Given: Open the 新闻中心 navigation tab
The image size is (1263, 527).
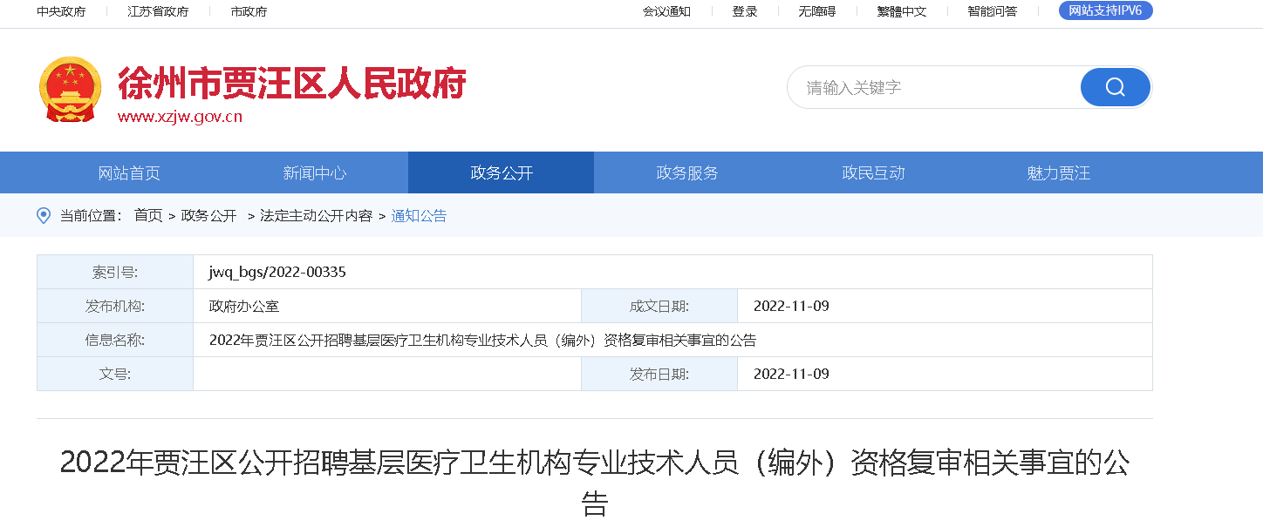Looking at the screenshot, I should (315, 173).
